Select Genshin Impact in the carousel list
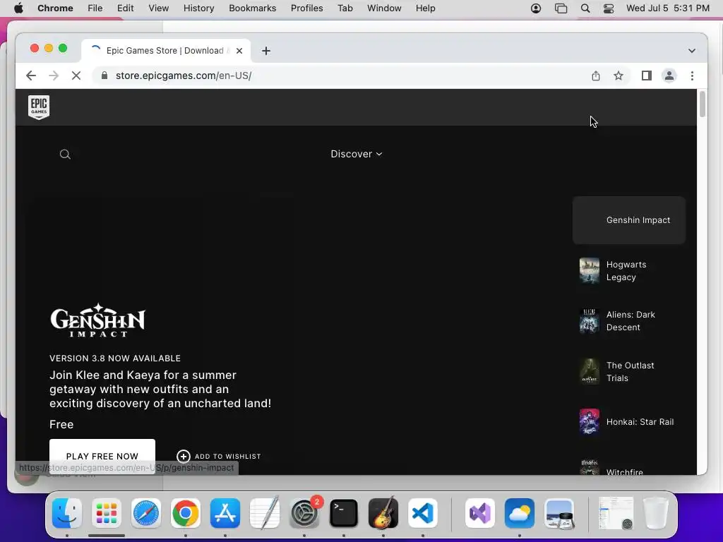 click(x=629, y=220)
